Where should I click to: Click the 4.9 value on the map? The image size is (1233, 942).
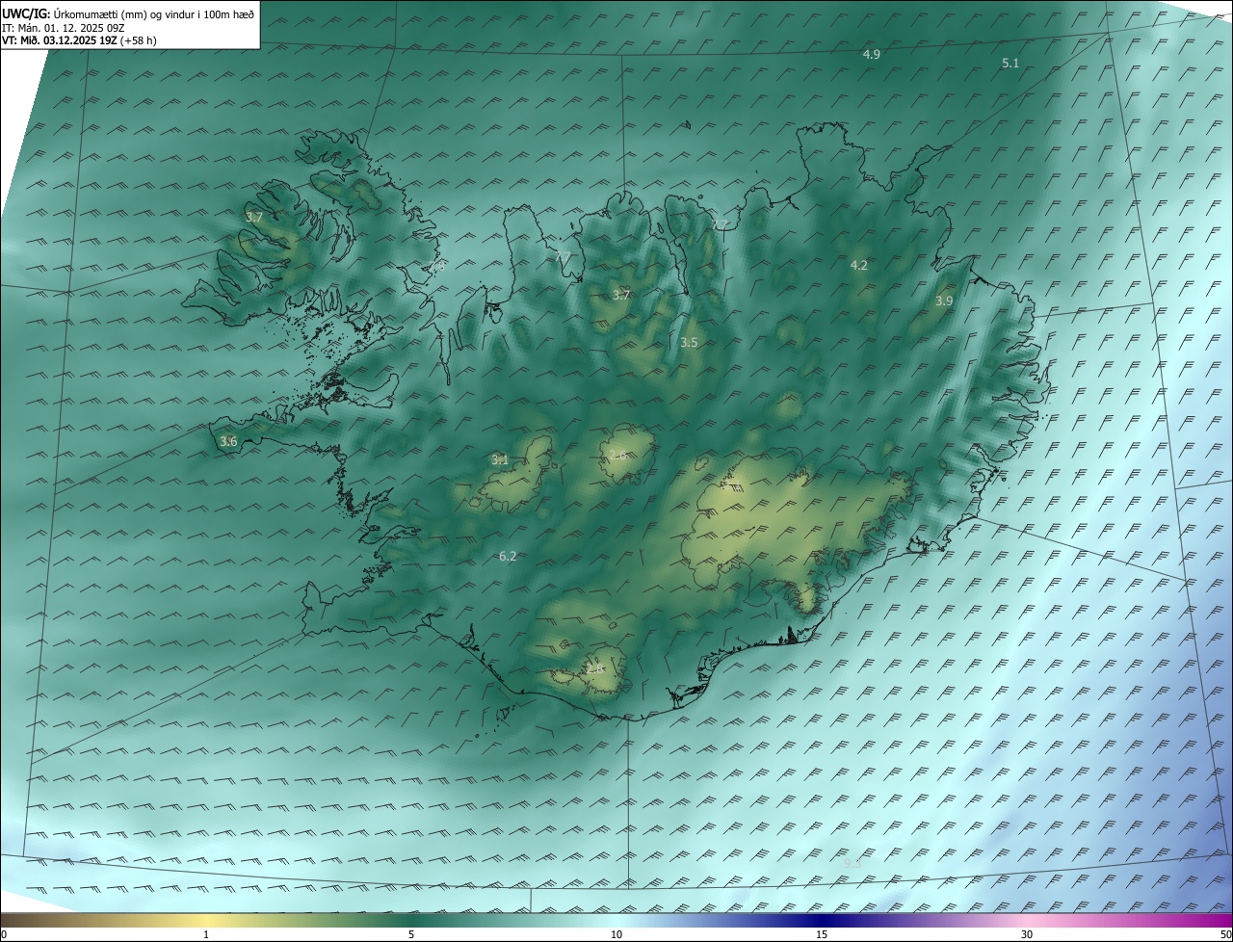point(871,55)
